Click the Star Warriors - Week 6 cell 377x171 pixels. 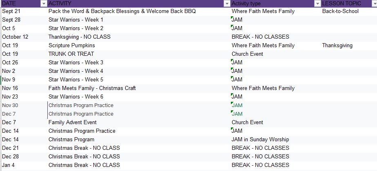(x=75, y=97)
